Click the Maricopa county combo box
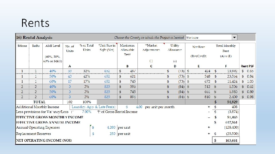275x154 pixels. point(211,37)
